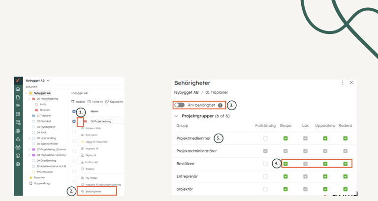Viewport: 378px width, 201px height.
Task: Uncheck Radera for Entreprenör
Action: point(345,176)
